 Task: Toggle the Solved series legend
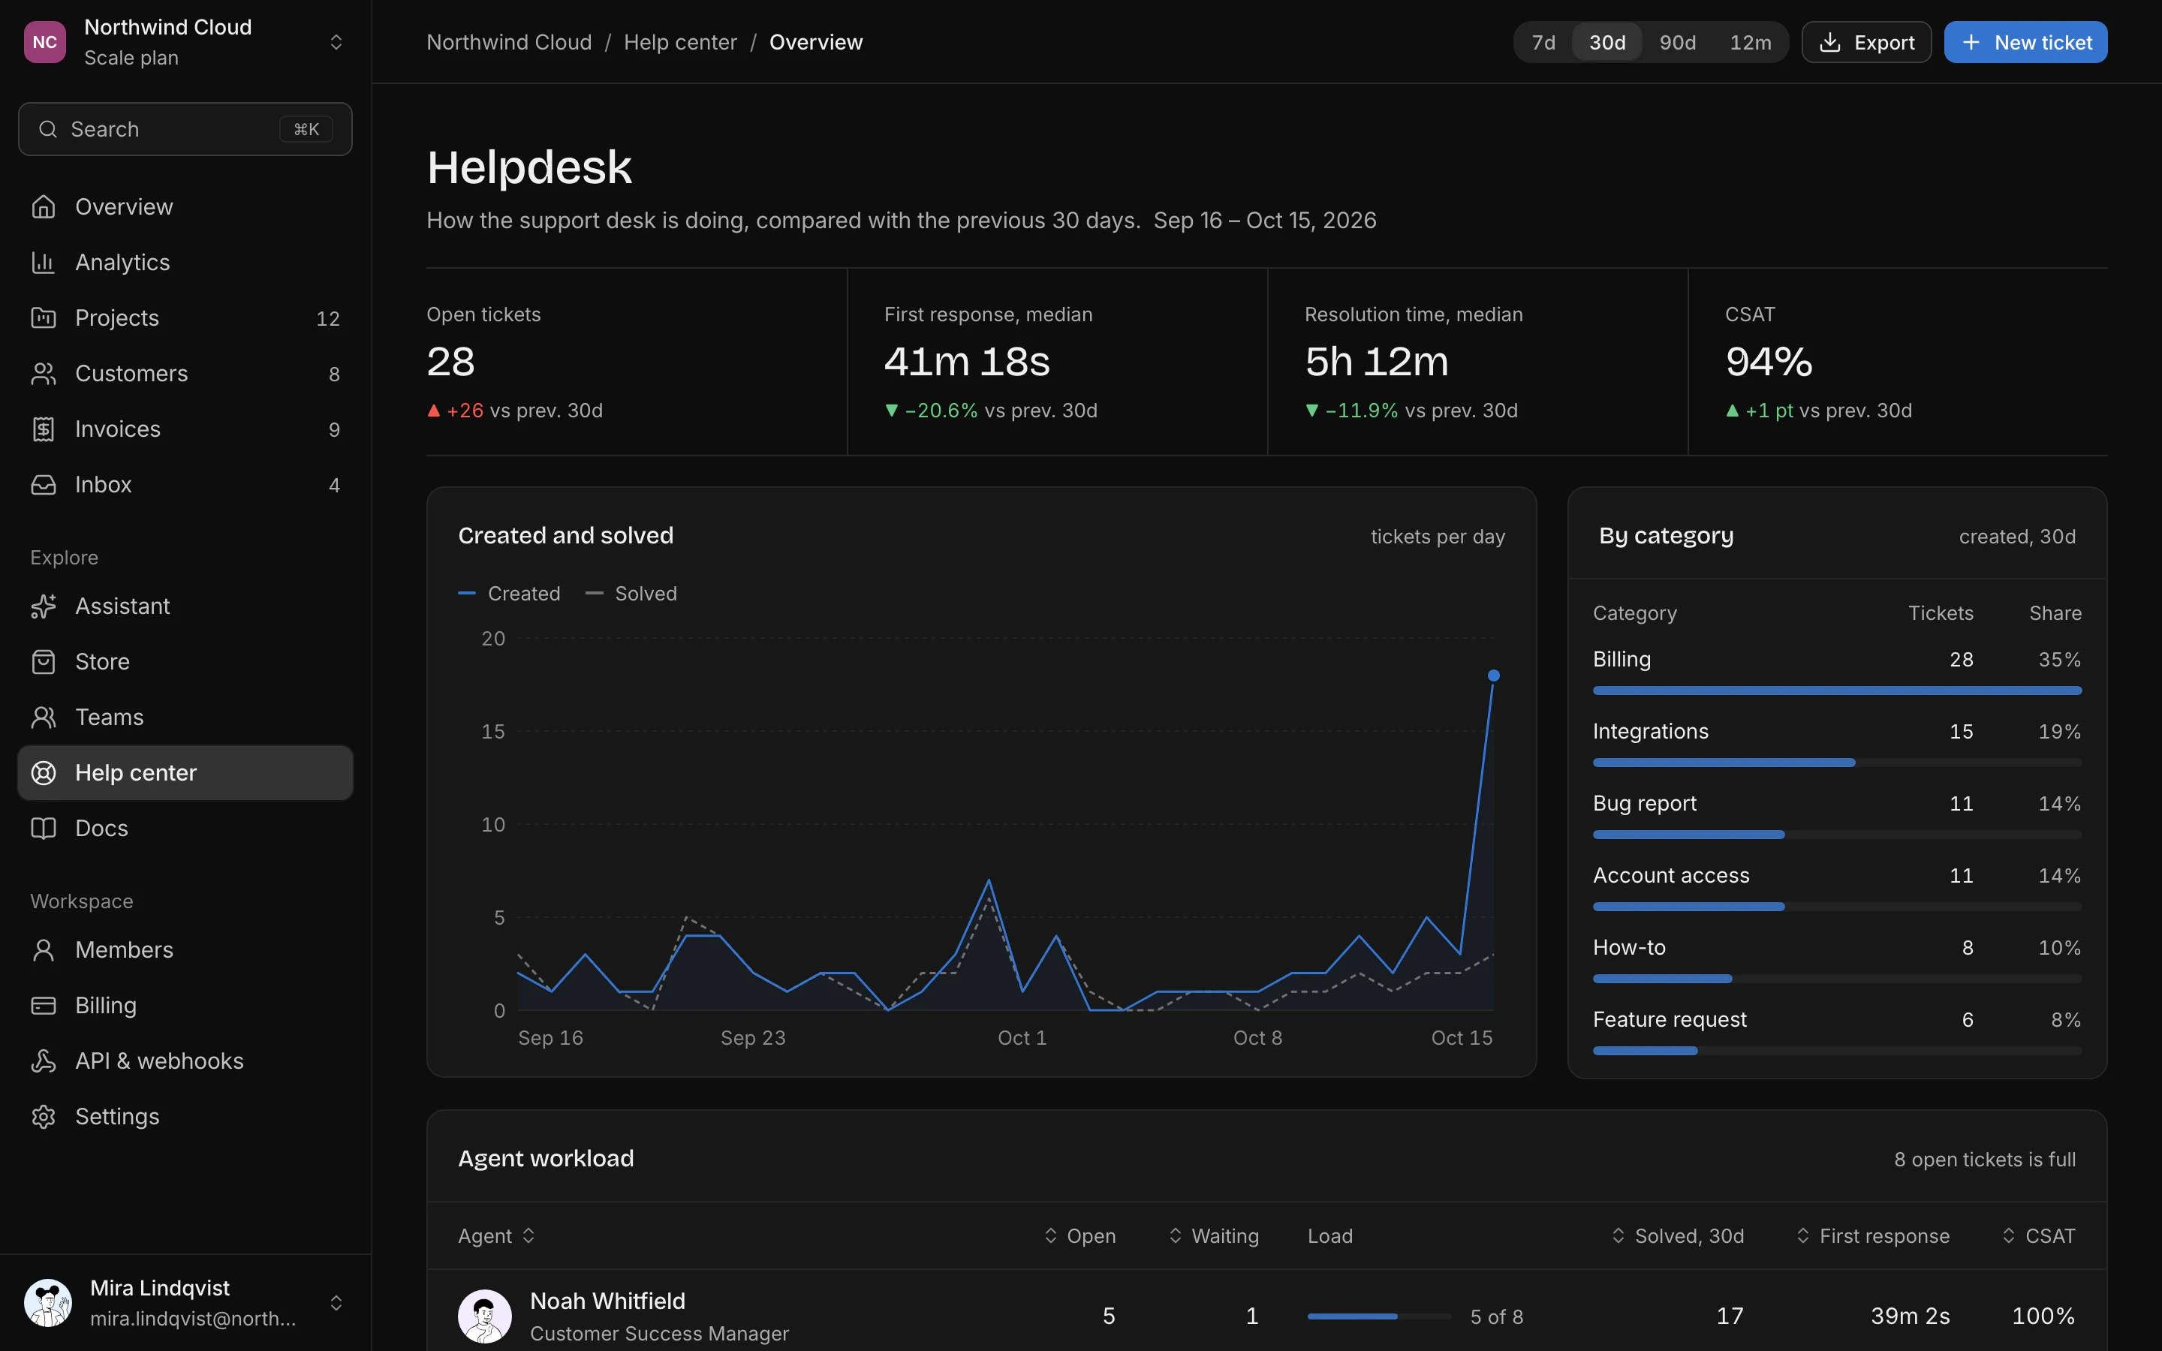pos(631,593)
